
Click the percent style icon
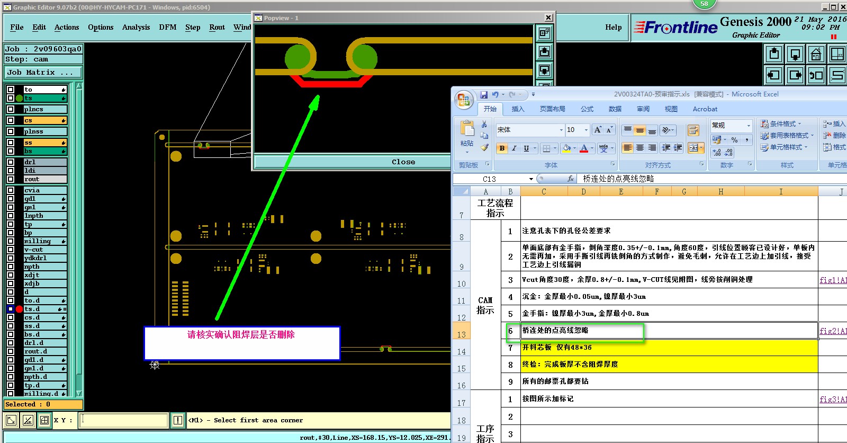pos(734,140)
